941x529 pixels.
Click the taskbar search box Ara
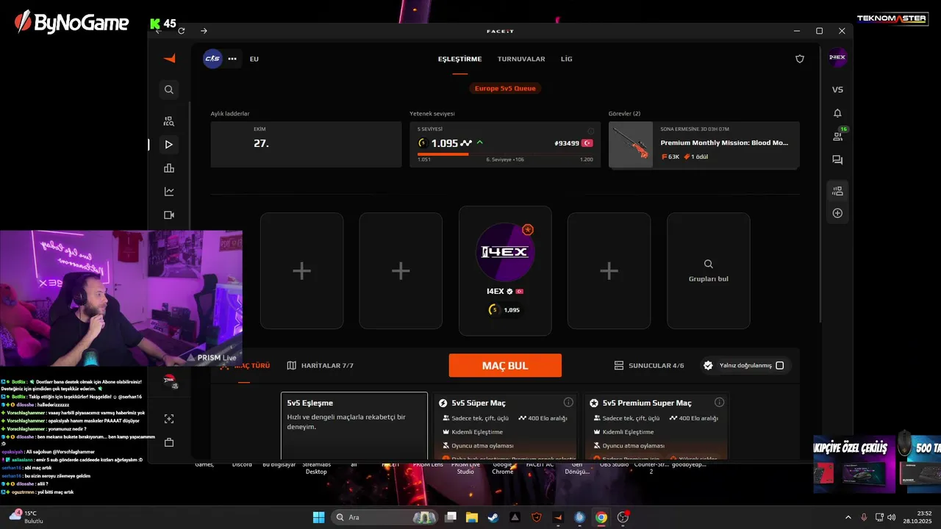coord(384,517)
